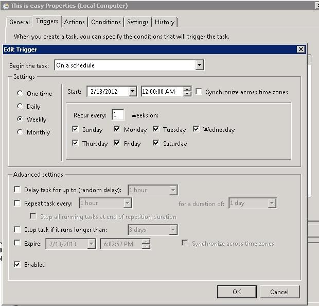Toggle Stop all running tasks at end of repetition
This screenshot has height=306, width=319.
pyautogui.click(x=33, y=216)
